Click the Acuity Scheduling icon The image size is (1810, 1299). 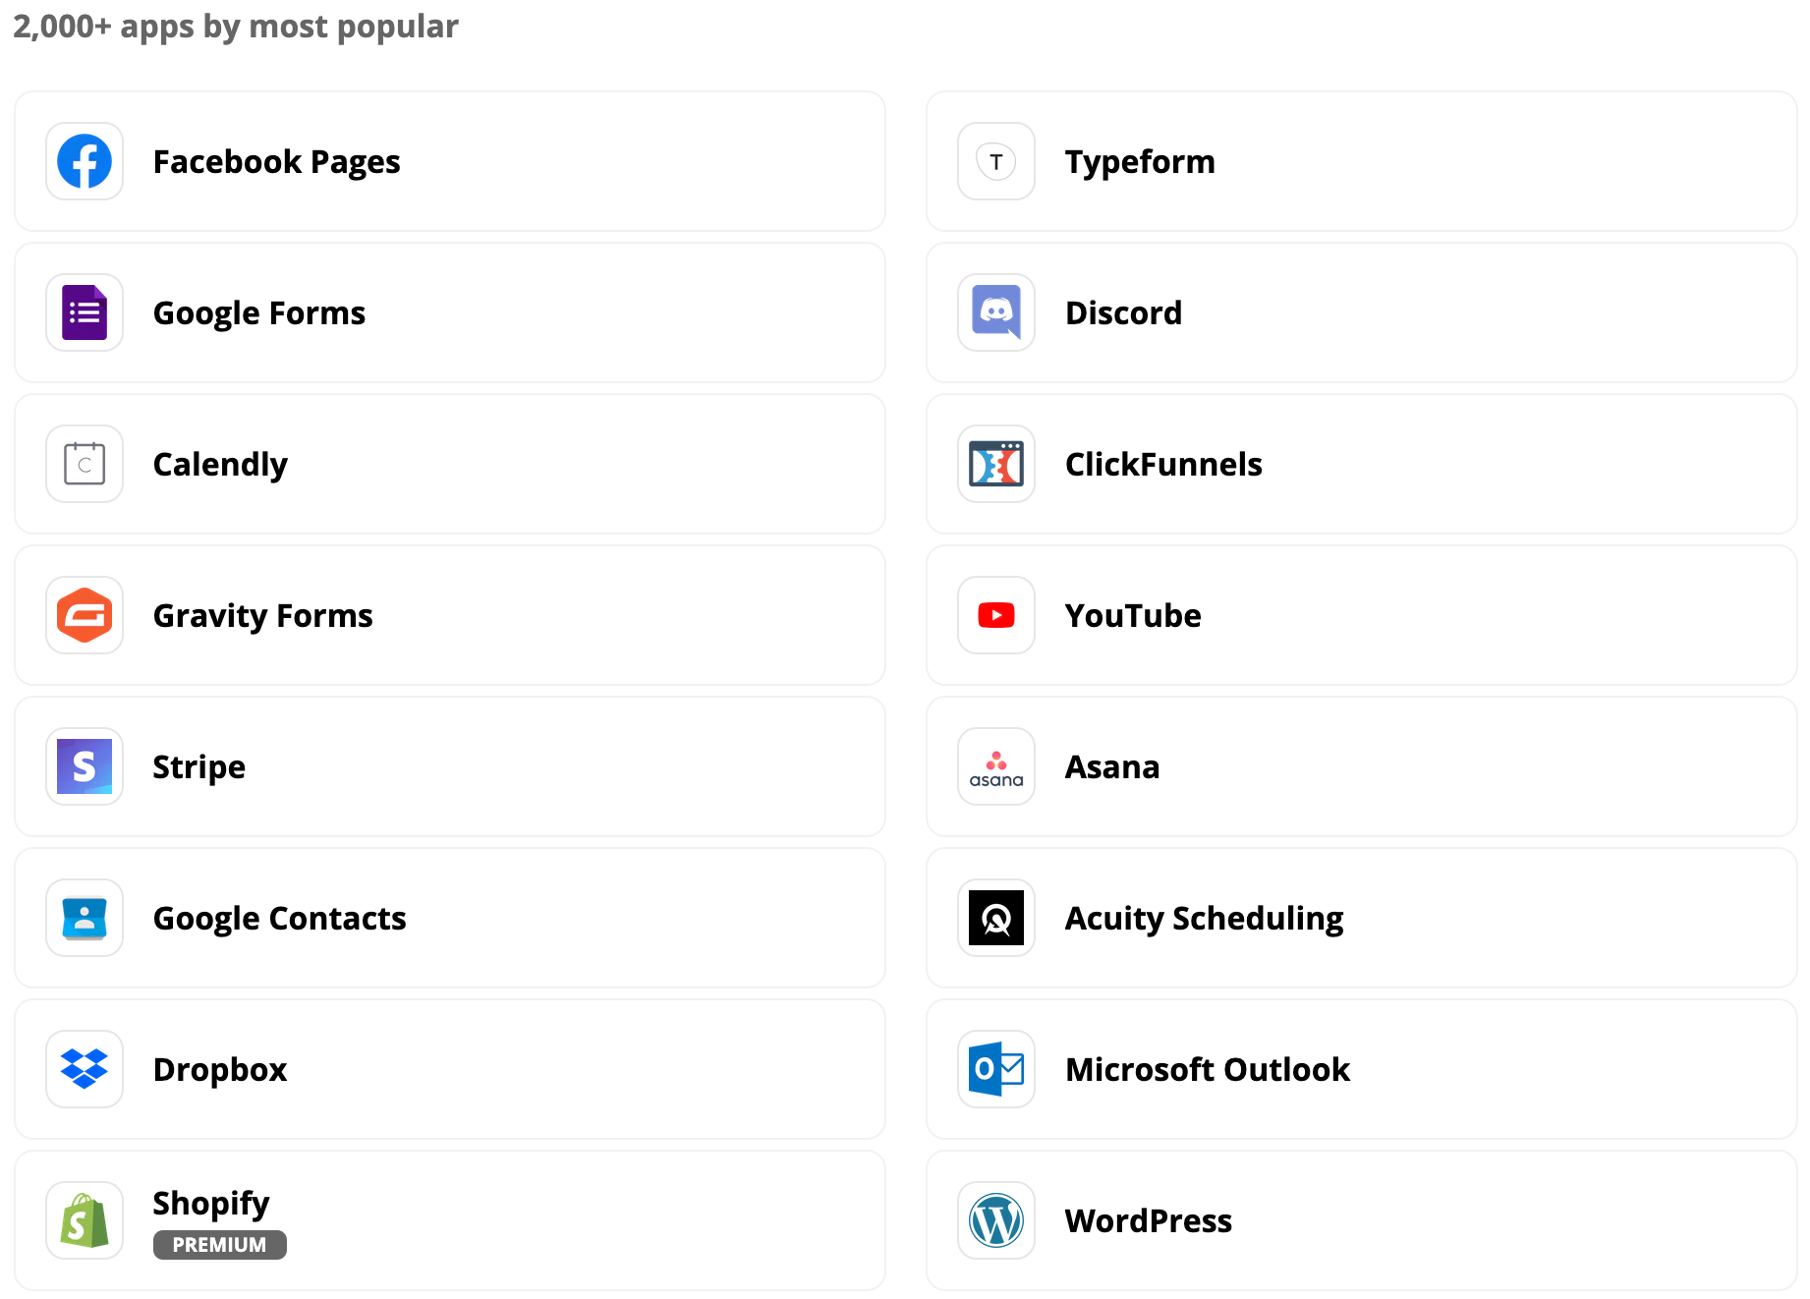pyautogui.click(x=995, y=918)
